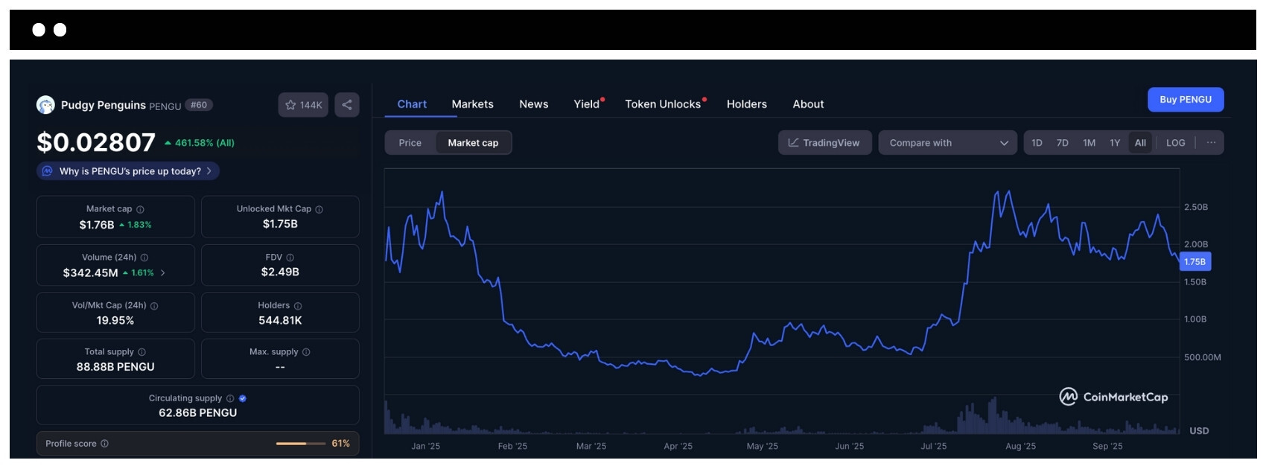This screenshot has width=1266, height=466.
Task: Open the Chart tab
Action: (x=412, y=104)
